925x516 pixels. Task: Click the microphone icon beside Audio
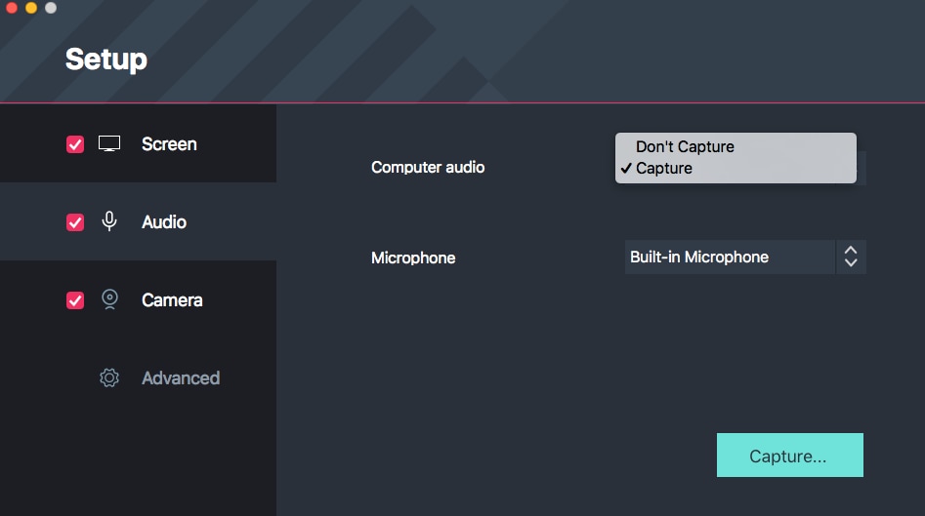(109, 222)
